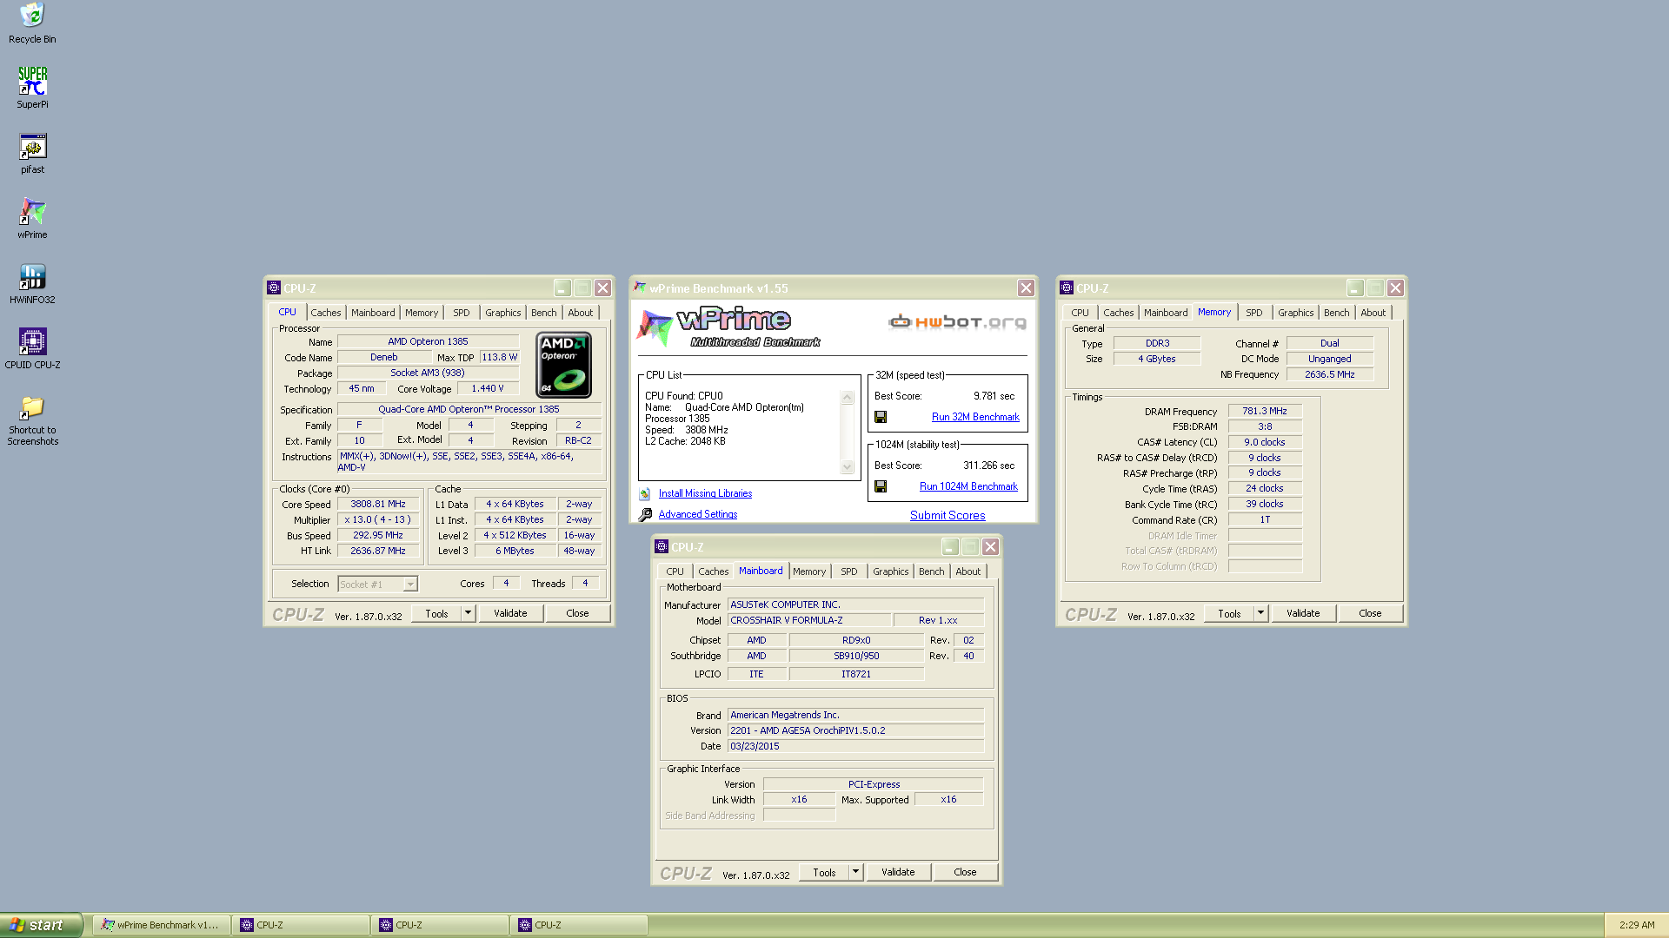Click the Run 32M Benchmark link
Viewport: 1669px width, 938px height.
click(x=975, y=417)
